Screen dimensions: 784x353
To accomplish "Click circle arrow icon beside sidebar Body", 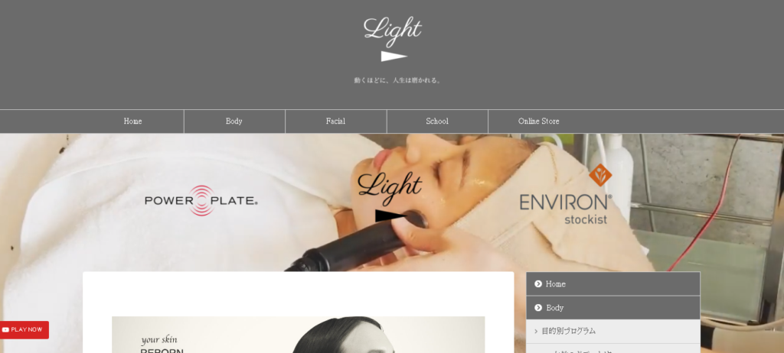I will pyautogui.click(x=538, y=308).
